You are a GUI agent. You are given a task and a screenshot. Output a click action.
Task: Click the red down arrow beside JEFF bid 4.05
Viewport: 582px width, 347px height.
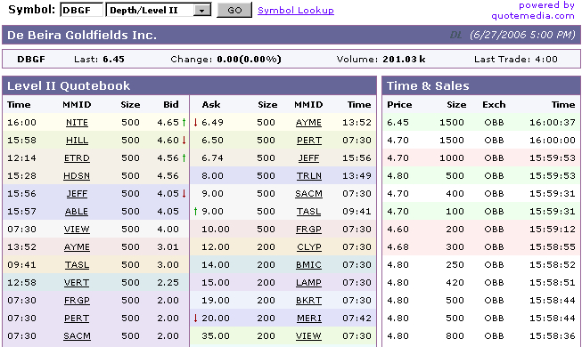pos(184,194)
